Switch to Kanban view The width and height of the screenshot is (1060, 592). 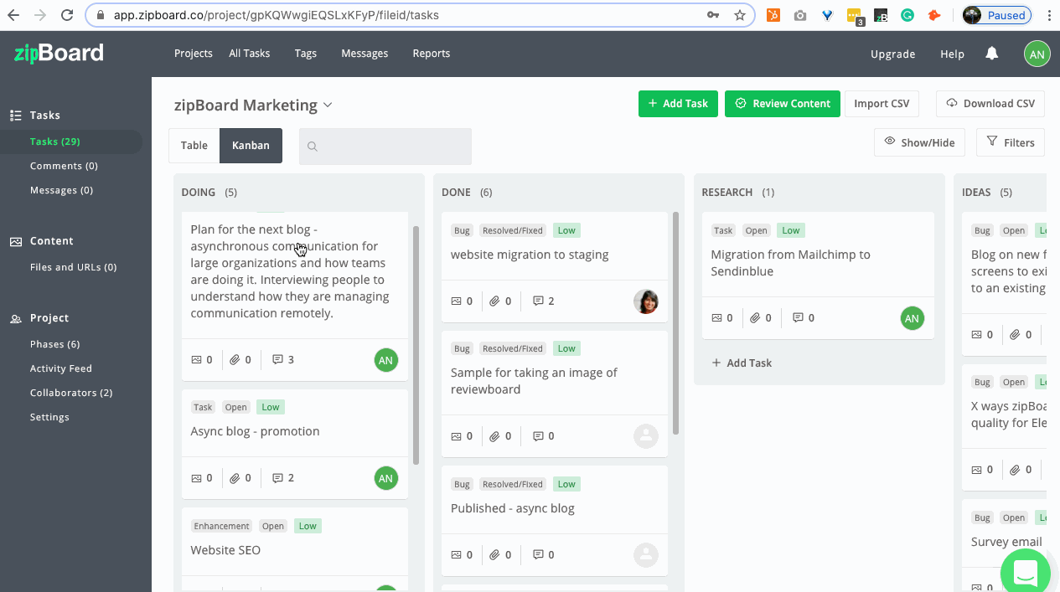[251, 146]
